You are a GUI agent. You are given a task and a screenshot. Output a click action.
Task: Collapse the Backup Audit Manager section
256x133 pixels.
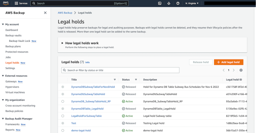[3, 119]
